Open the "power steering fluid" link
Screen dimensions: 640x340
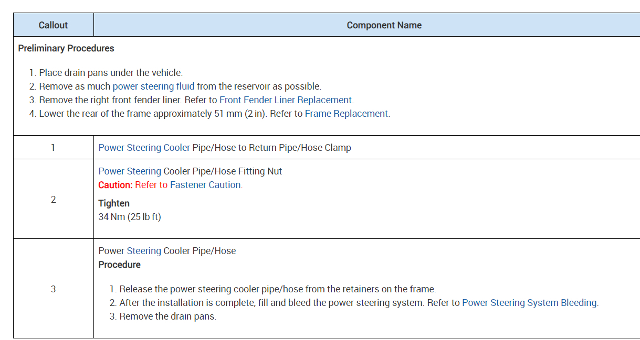coord(153,86)
